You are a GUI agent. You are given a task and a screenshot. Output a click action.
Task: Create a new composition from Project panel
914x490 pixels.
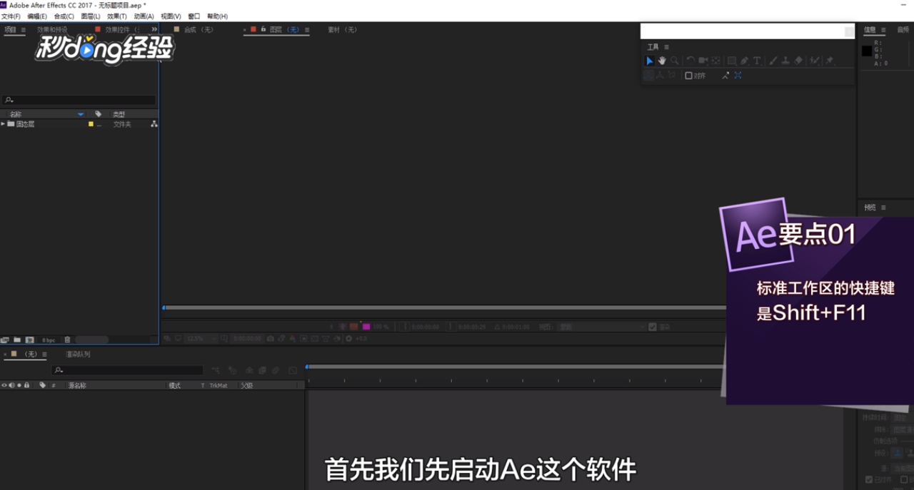pos(29,340)
